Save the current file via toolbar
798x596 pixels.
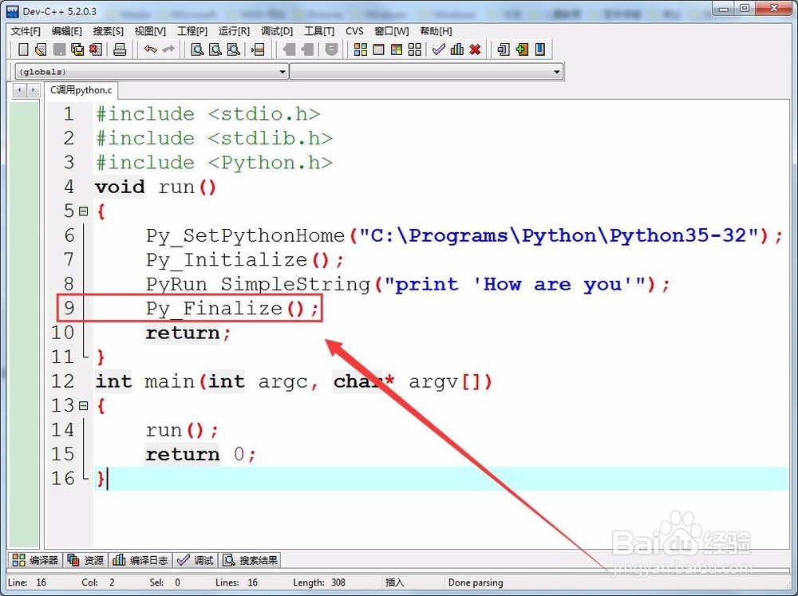click(x=59, y=49)
